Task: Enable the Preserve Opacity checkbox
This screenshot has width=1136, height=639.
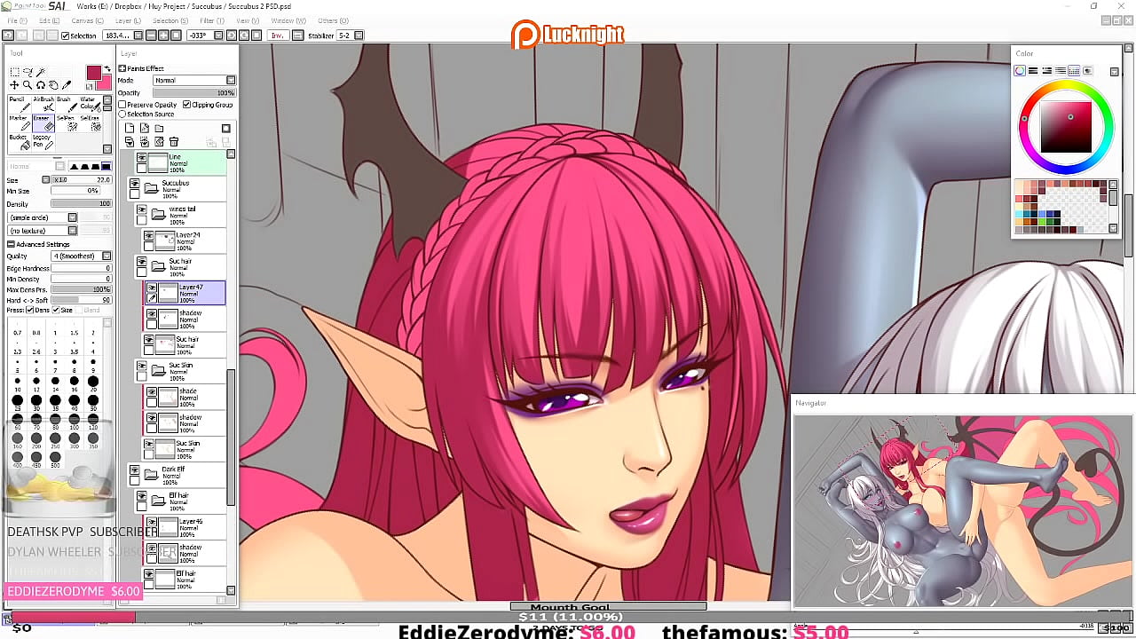Action: [x=122, y=105]
